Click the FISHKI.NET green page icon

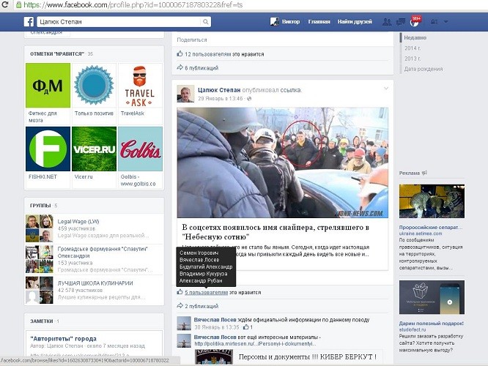pyautogui.click(x=48, y=149)
